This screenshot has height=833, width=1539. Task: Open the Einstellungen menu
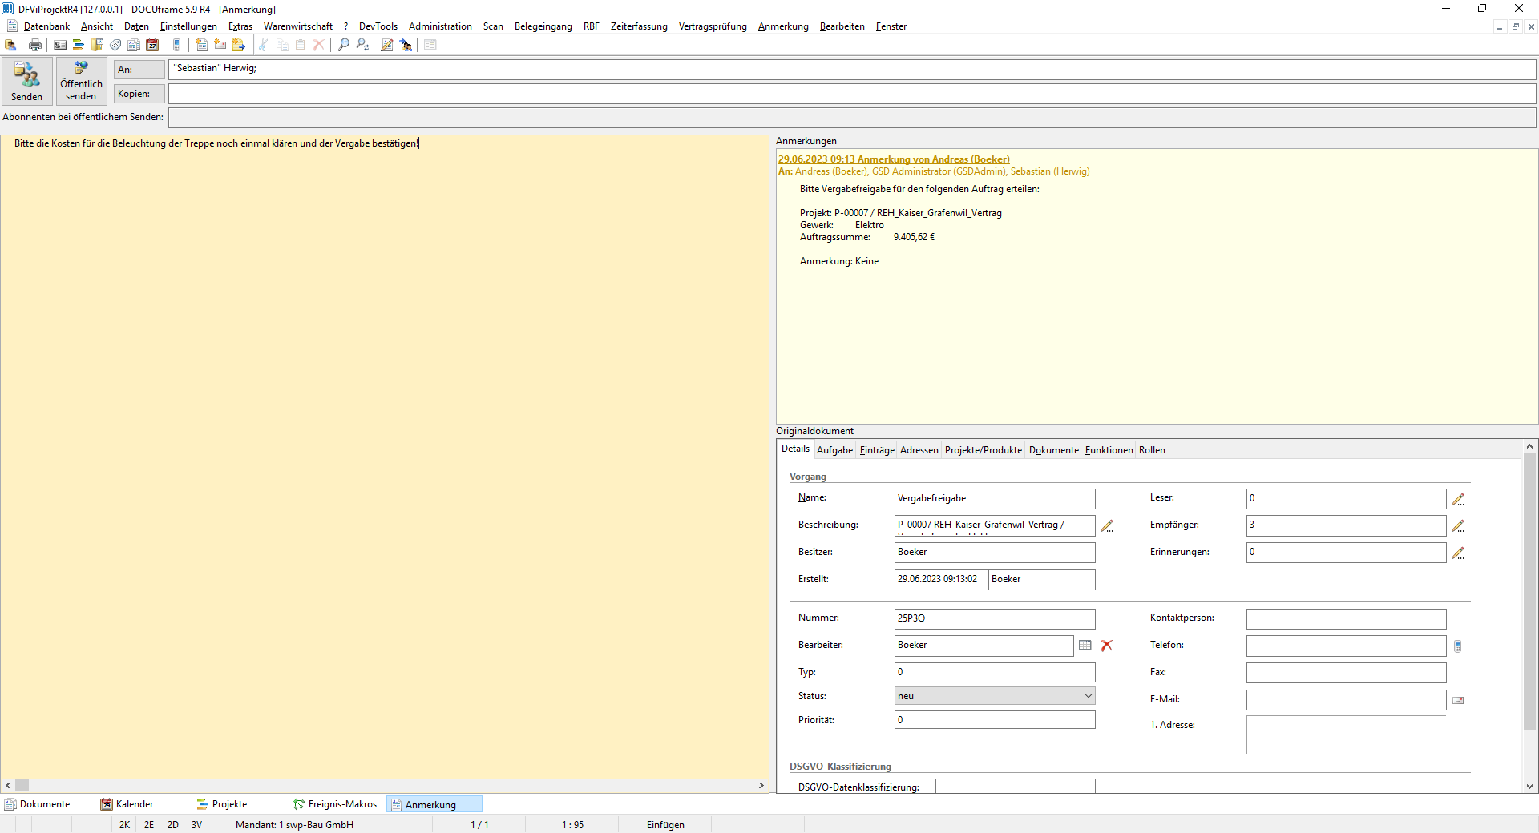coord(188,26)
